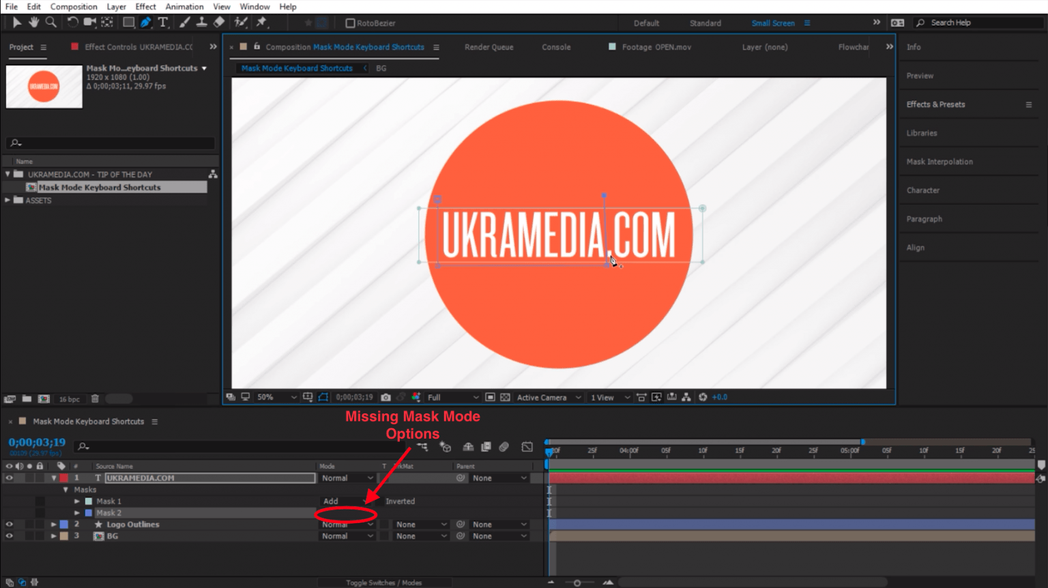
Task: Click the current time 0;00;03;19 display
Action: (37, 443)
